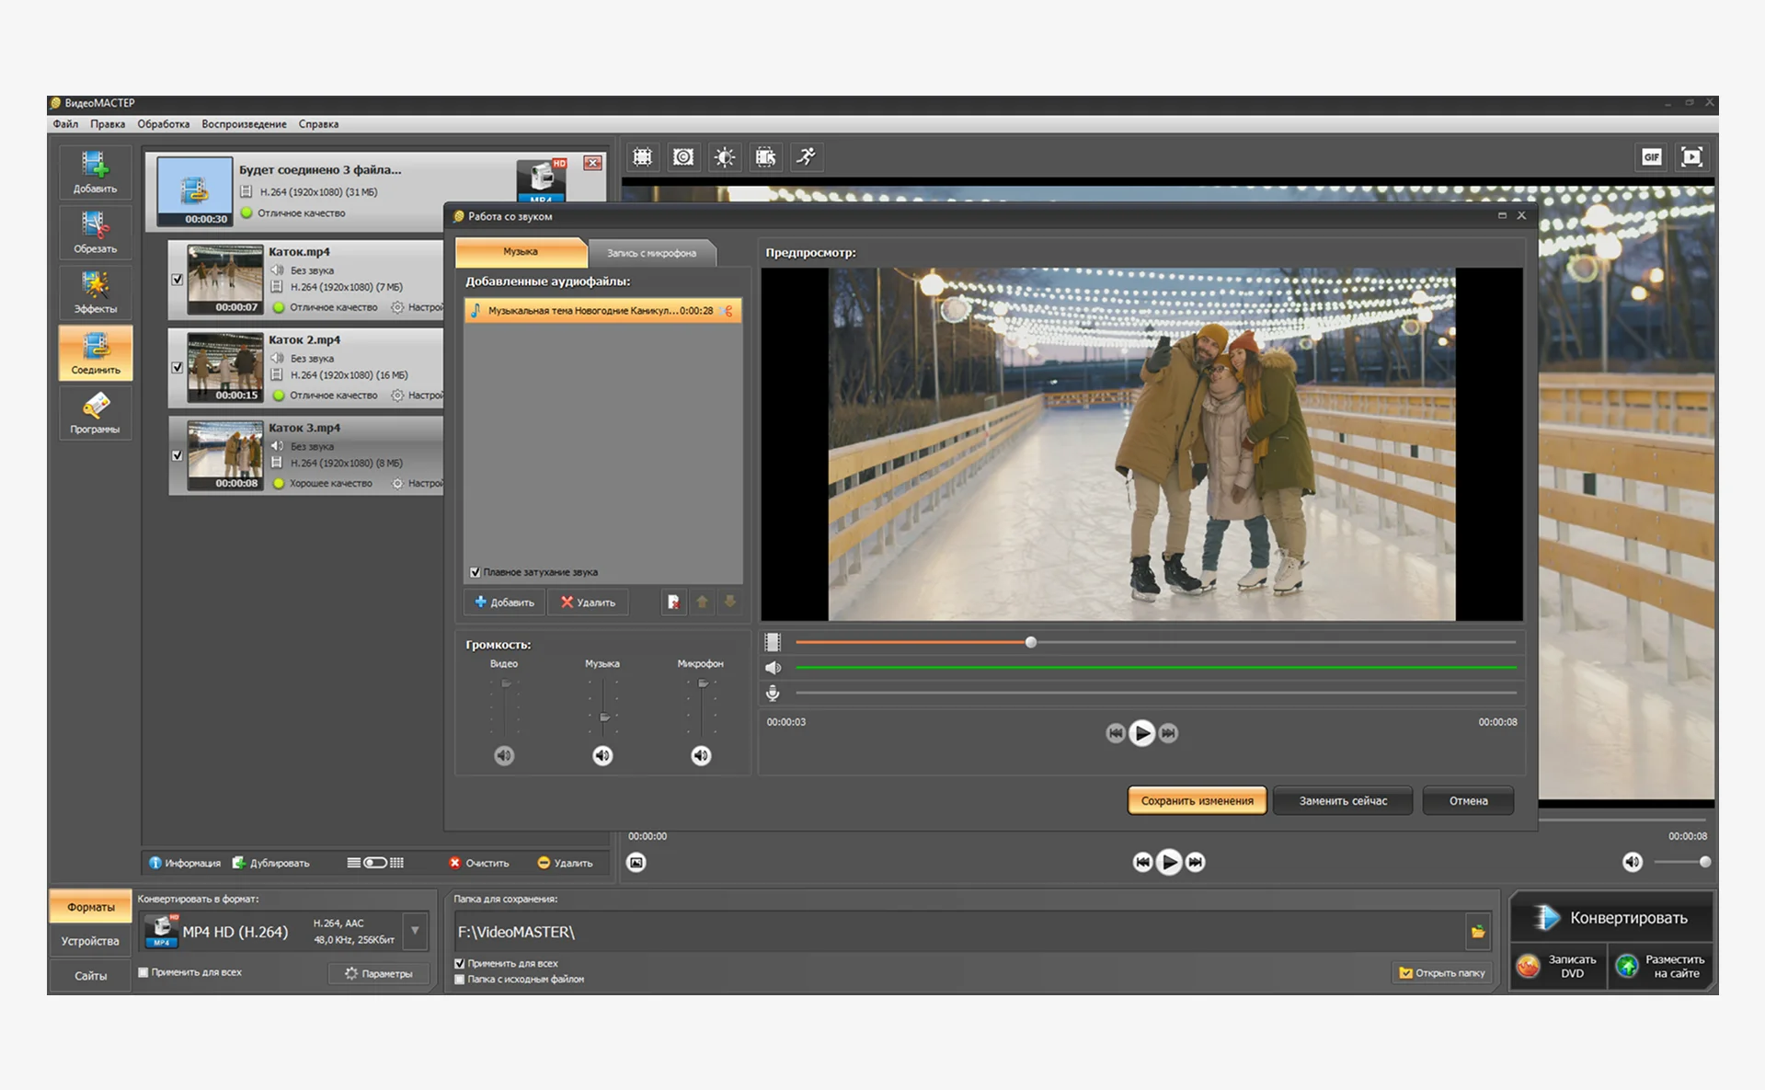Screen dimensions: 1765x1090
Task: Click the crop frame icon above the main preview
Action: click(643, 157)
